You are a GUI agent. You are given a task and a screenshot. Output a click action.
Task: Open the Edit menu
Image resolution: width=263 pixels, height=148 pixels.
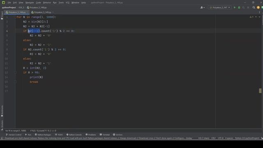pos(15,2)
